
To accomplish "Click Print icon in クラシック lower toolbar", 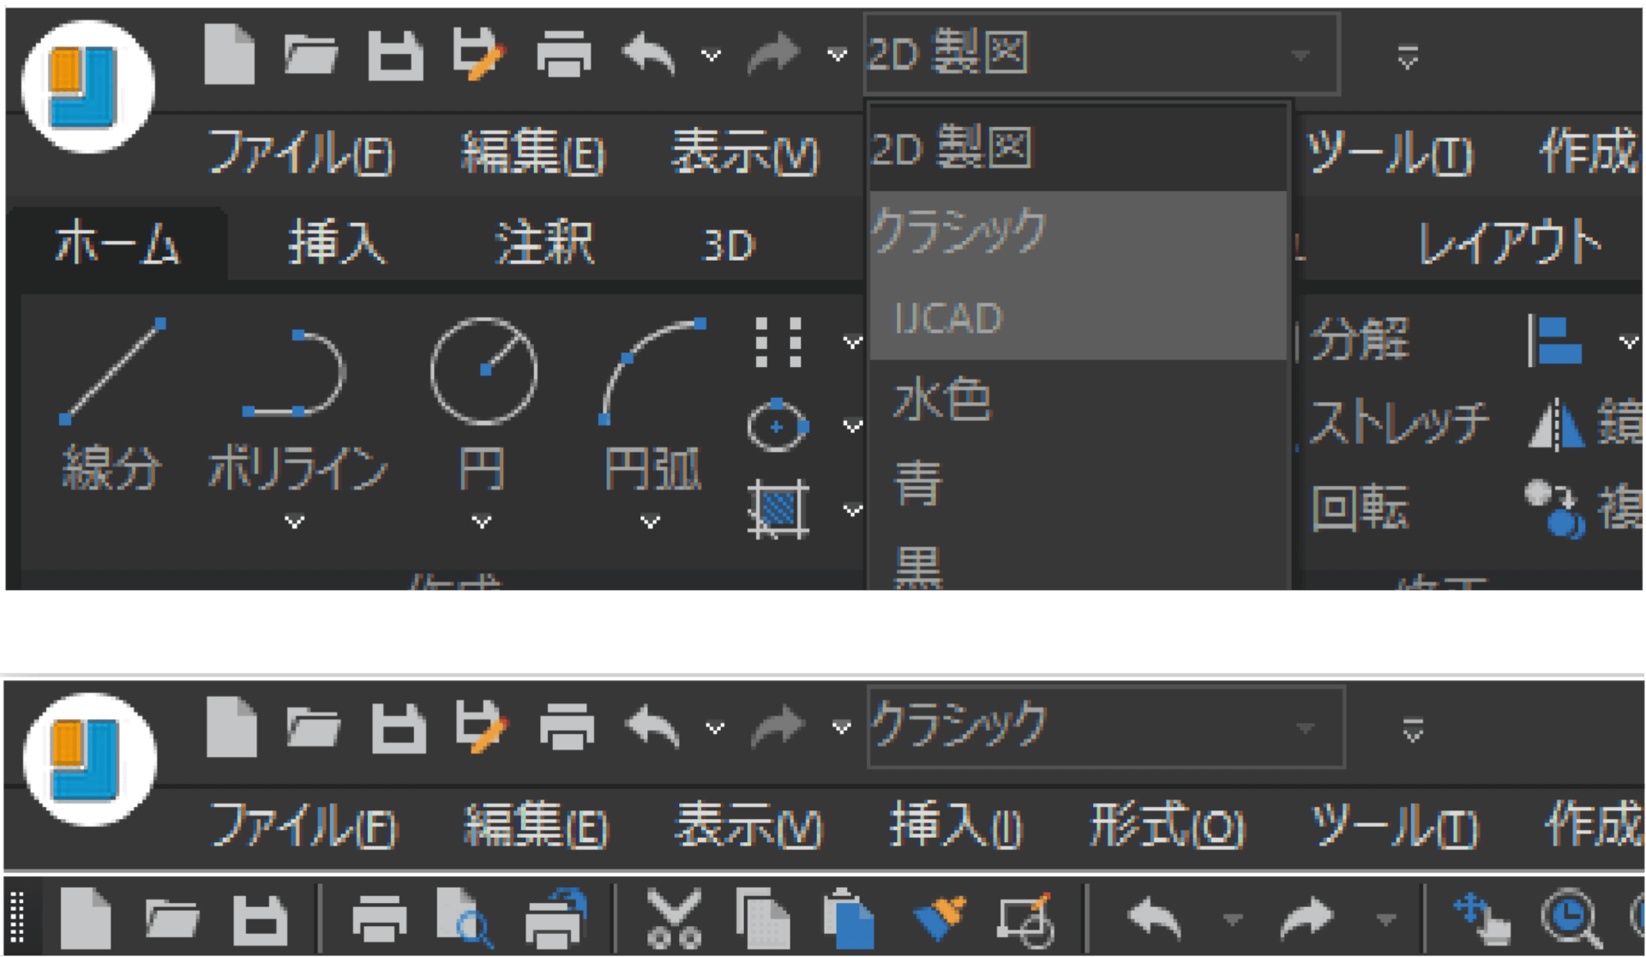I will [380, 918].
